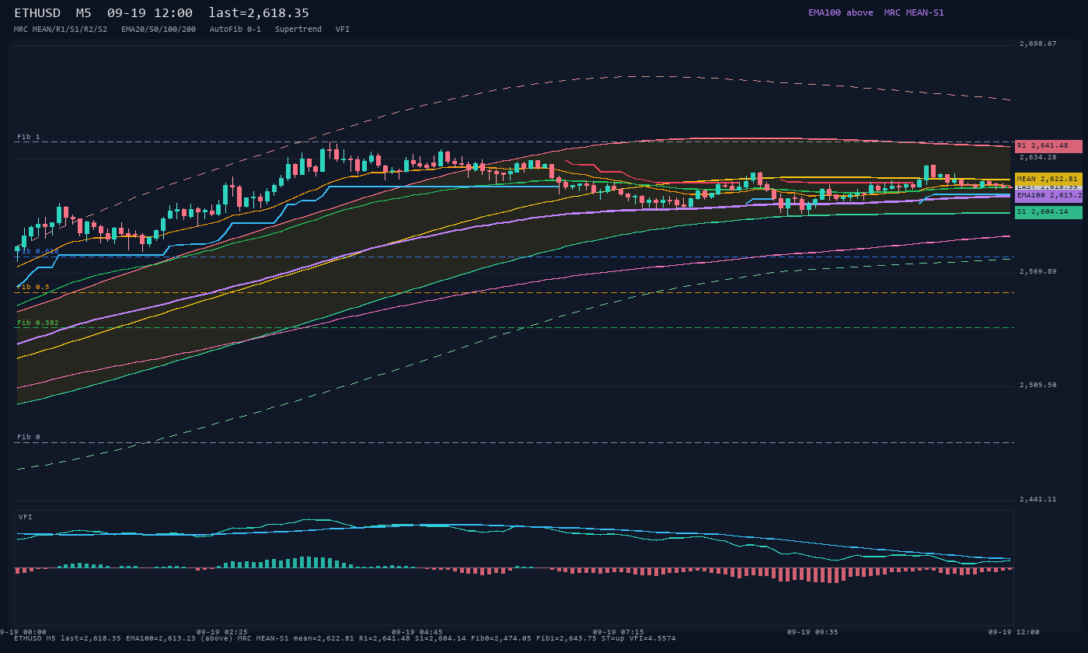Select the 09-19 04:45 time axis label
The height and width of the screenshot is (653, 1088).
[x=417, y=633]
